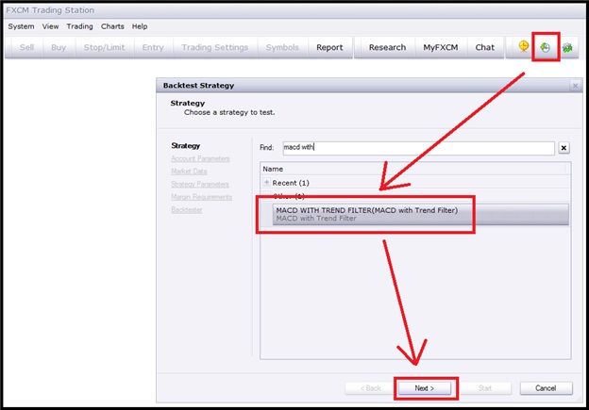Open the Research toolbar button
The width and height of the screenshot is (589, 410).
pyautogui.click(x=387, y=47)
